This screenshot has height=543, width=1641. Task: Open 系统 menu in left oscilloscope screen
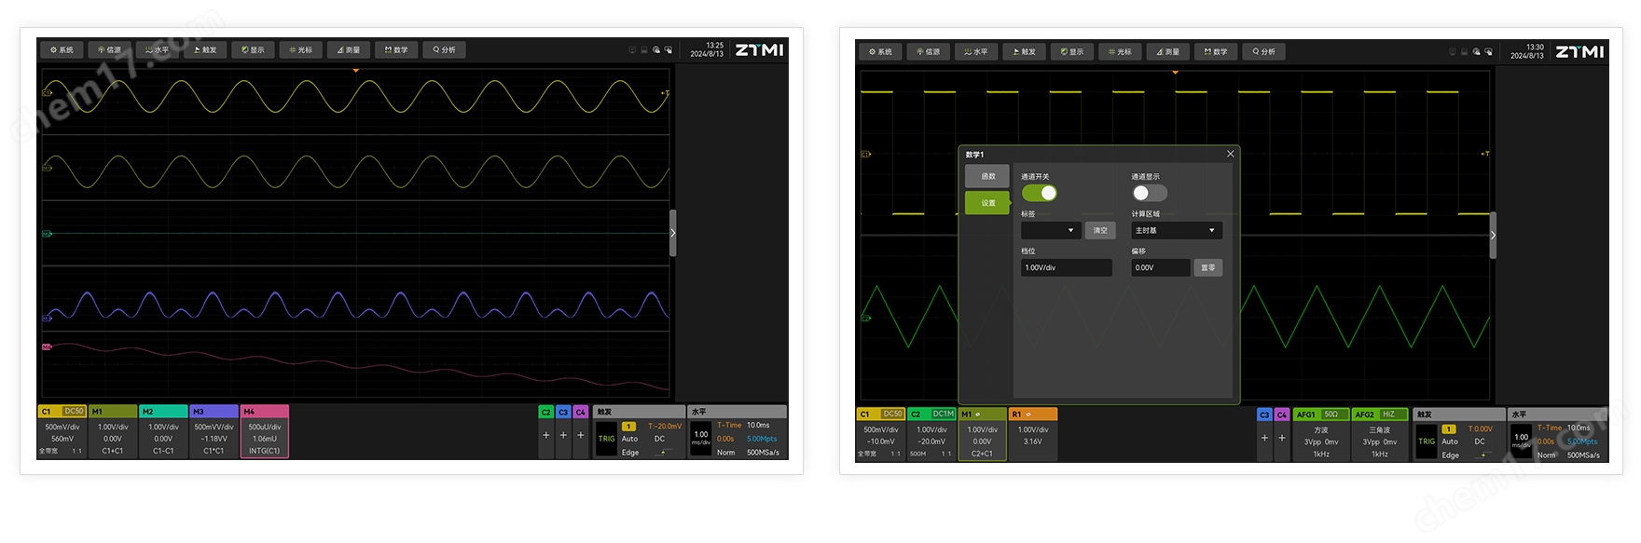[x=62, y=50]
